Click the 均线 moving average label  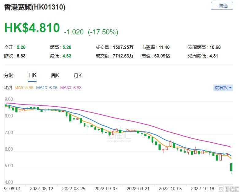(x=8, y=88)
